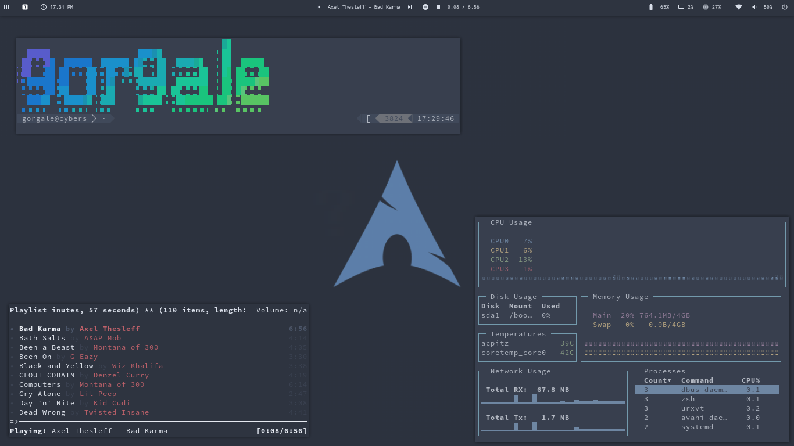
Task: Click the [0:08/6:56] progress text
Action: point(281,431)
